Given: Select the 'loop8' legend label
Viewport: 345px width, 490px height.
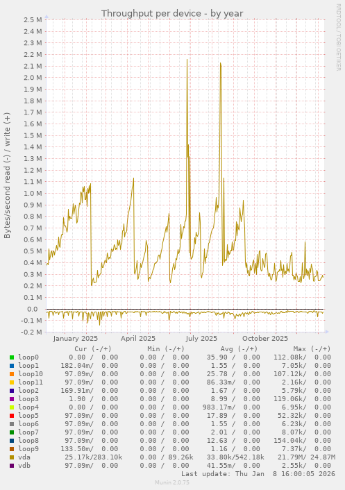Looking at the screenshot, I should point(28,441).
